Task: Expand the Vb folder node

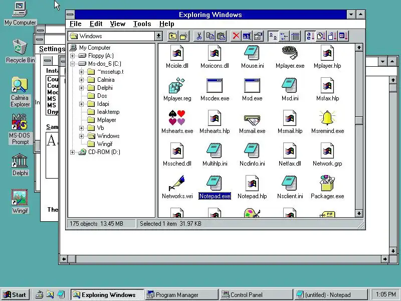Action: point(81,128)
